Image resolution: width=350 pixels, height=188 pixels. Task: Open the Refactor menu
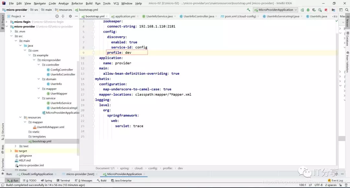pos(77,3)
